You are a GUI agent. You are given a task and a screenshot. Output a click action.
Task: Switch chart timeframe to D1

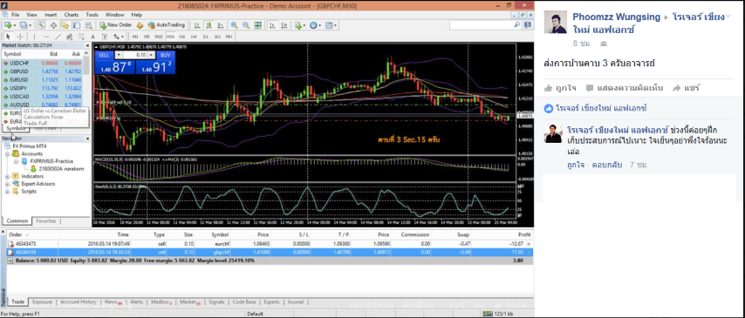pyautogui.click(x=205, y=37)
